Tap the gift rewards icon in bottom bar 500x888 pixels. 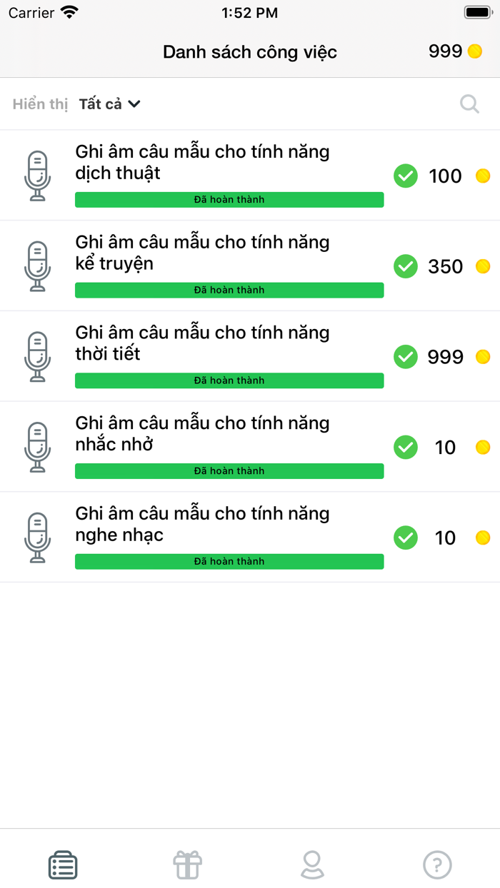[x=187, y=864]
